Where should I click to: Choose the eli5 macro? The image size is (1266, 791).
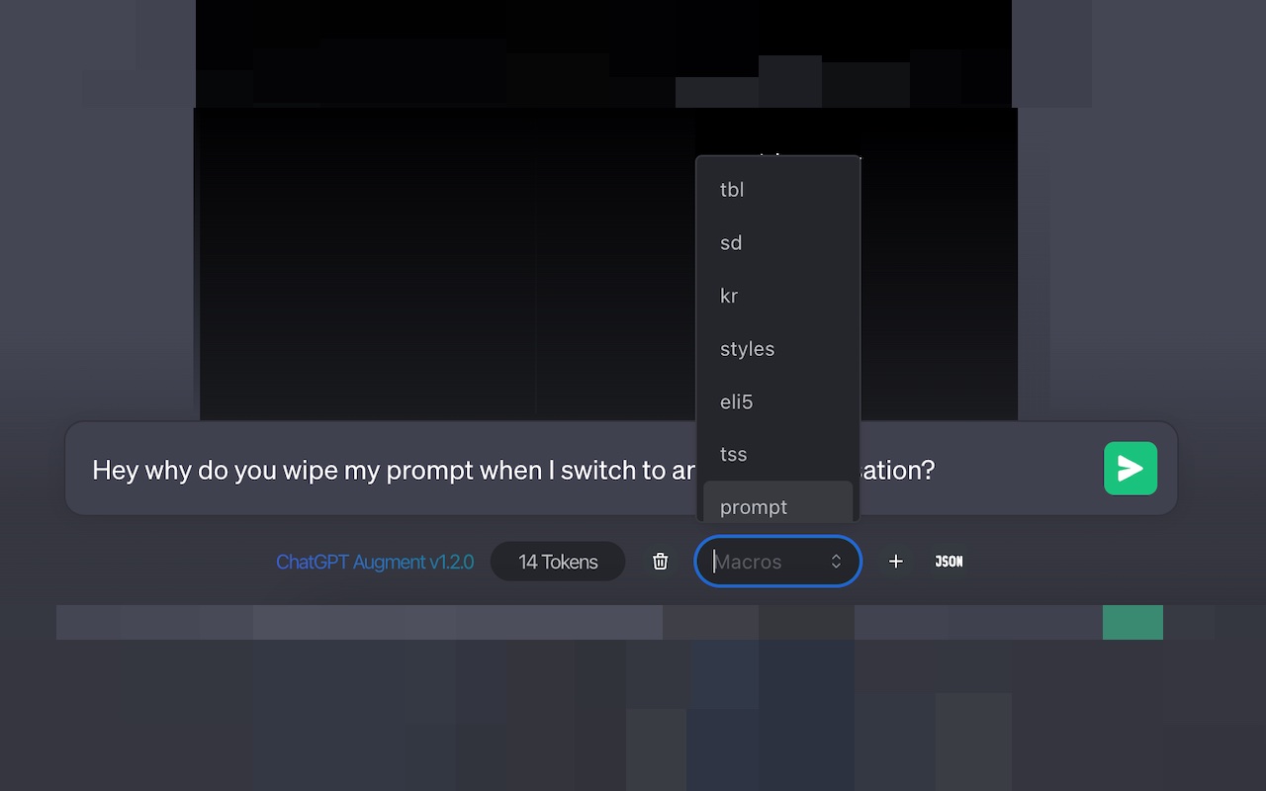click(x=778, y=401)
